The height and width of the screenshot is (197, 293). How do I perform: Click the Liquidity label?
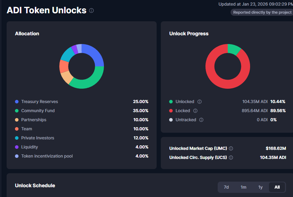coord(30,147)
